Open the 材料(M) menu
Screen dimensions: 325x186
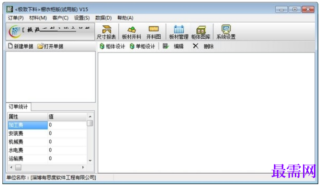(38, 18)
